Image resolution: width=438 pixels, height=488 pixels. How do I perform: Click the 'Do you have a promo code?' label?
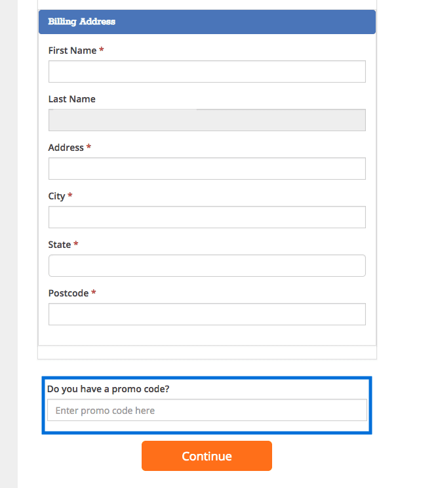click(108, 389)
